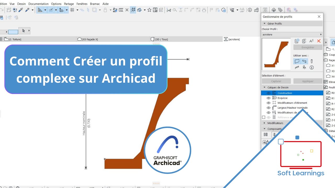Image resolution: width=335 pixels, height=188 pixels.
Task: Open the Bramac menu
Action: coord(95,4)
